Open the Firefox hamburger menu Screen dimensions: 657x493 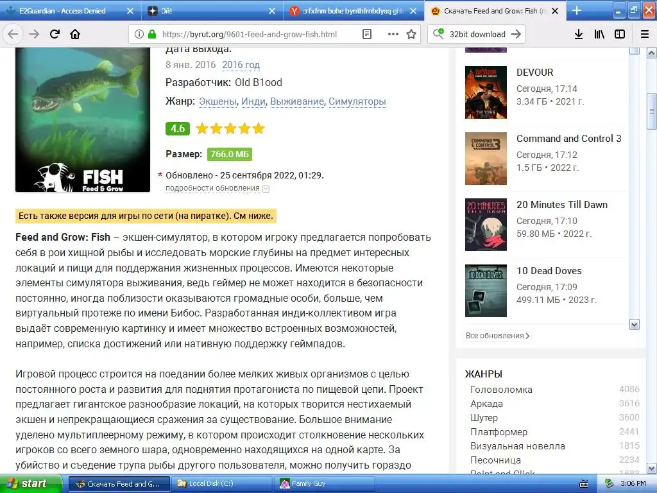[x=645, y=35]
